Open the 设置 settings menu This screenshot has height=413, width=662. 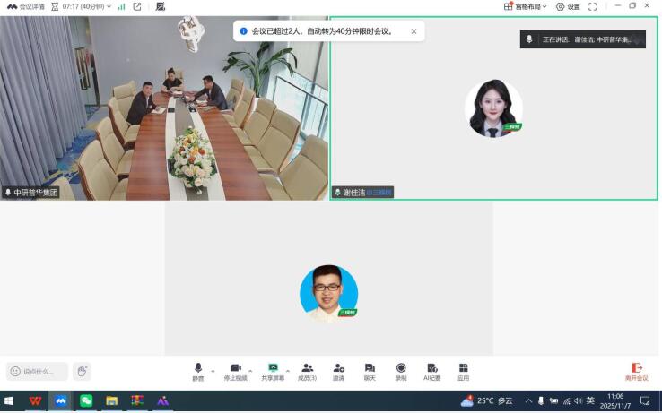[x=568, y=6]
